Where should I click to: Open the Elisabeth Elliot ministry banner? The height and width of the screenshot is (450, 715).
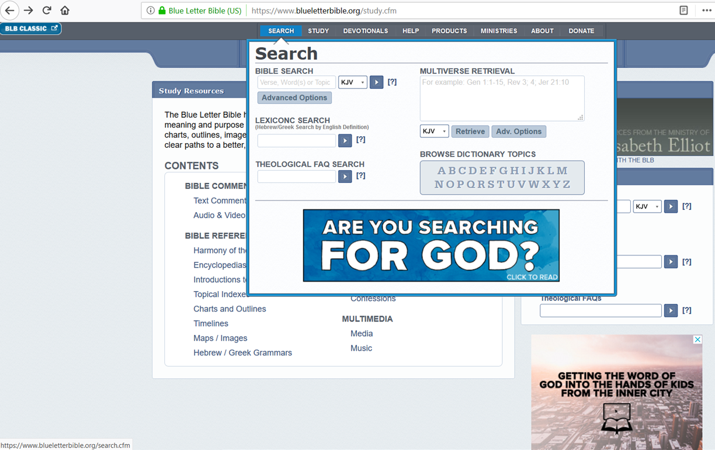(x=664, y=127)
